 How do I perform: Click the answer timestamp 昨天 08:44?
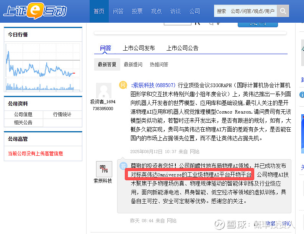point(142,221)
